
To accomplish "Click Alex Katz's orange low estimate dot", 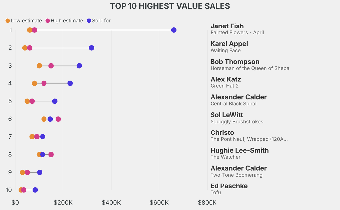I will click(34, 83).
